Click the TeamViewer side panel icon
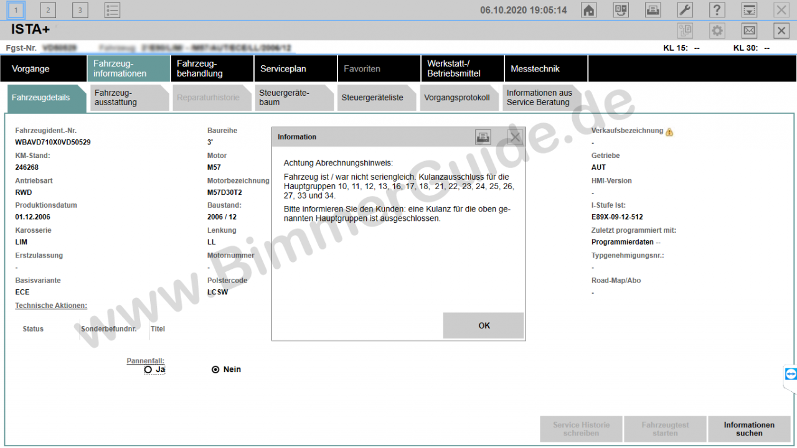Viewport: 797px width, 448px height. (x=790, y=374)
